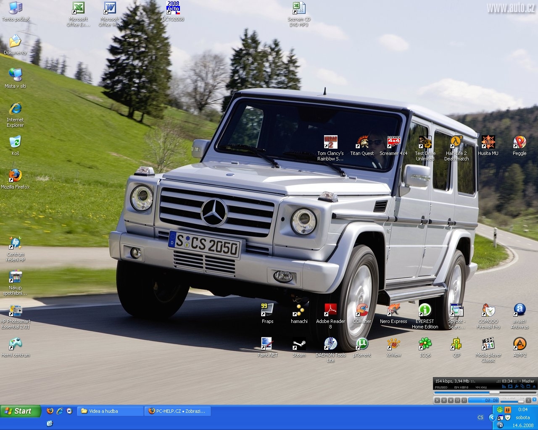Viewport: 538px width, 430px height.
Task: Open the Herní centrum icon
Action: [x=15, y=348]
